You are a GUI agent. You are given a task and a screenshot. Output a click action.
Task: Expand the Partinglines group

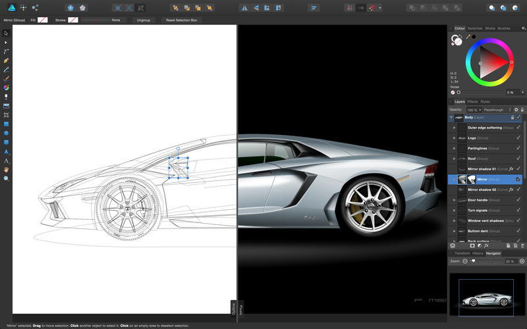[454, 149]
